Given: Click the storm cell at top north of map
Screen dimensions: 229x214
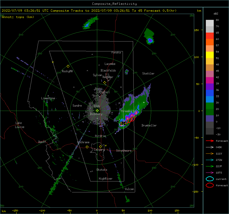Looking at the screenshot, I should (x=90, y=23).
